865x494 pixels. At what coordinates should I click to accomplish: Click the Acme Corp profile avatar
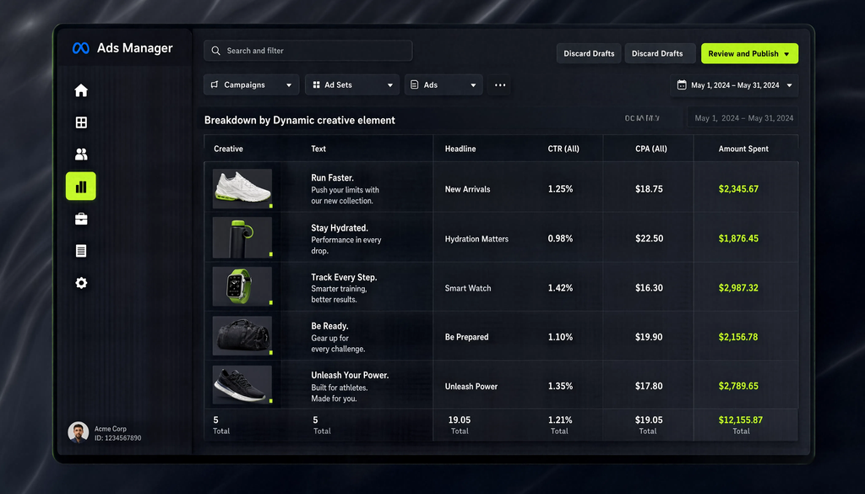(79, 432)
